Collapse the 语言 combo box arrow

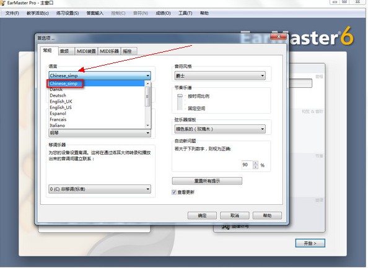coord(147,76)
